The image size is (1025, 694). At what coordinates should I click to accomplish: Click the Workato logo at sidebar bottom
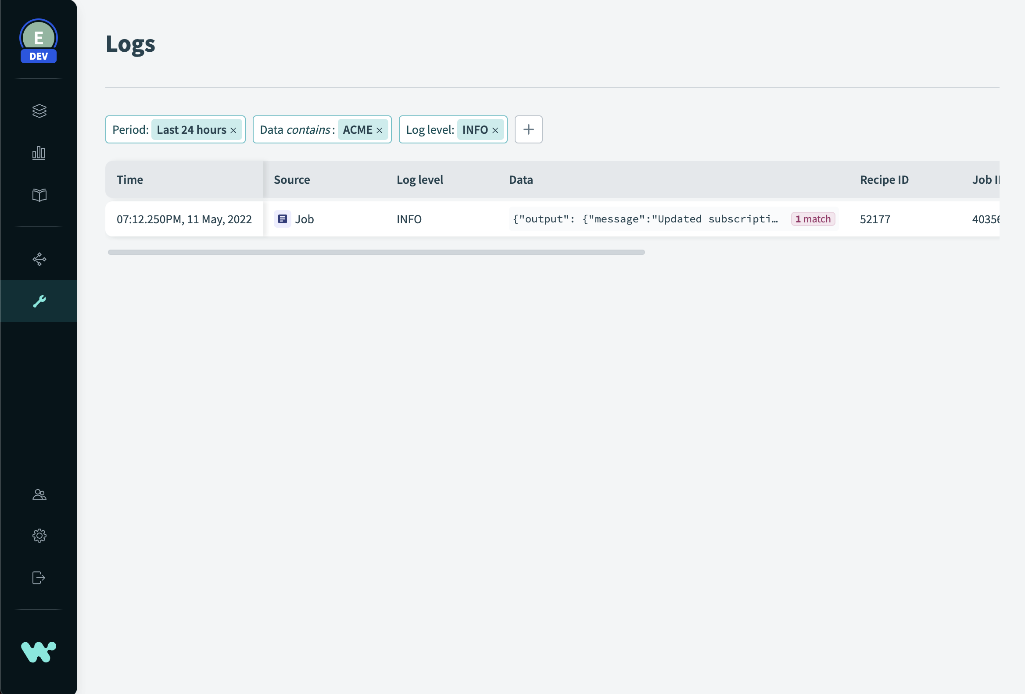click(39, 652)
